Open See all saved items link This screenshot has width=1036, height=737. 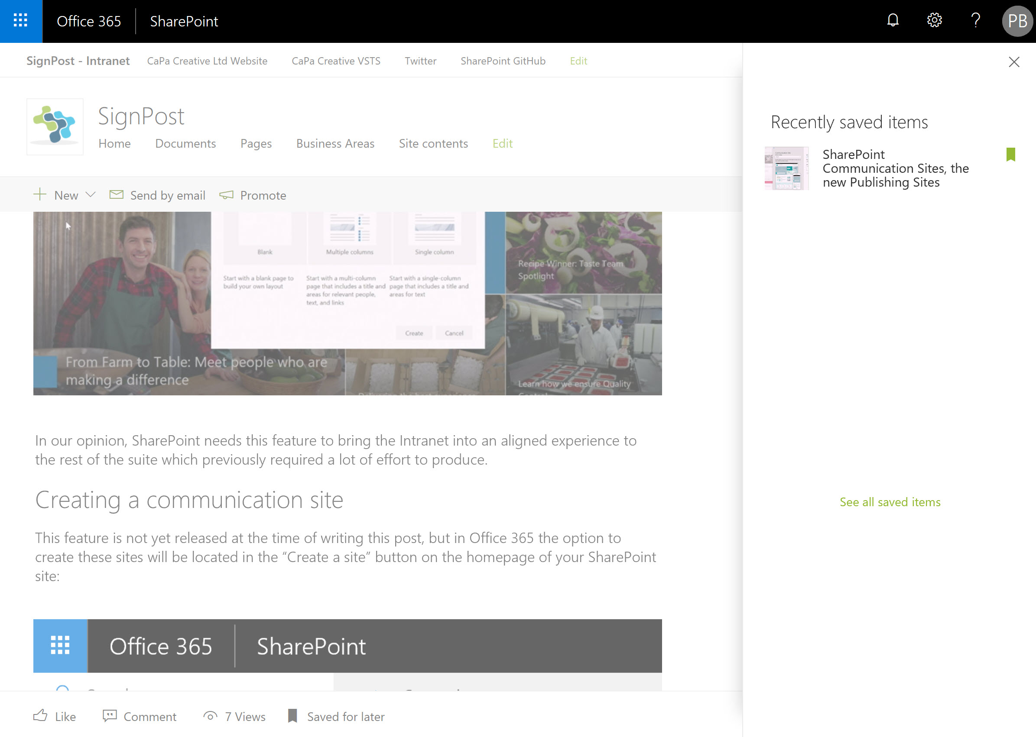coord(890,502)
